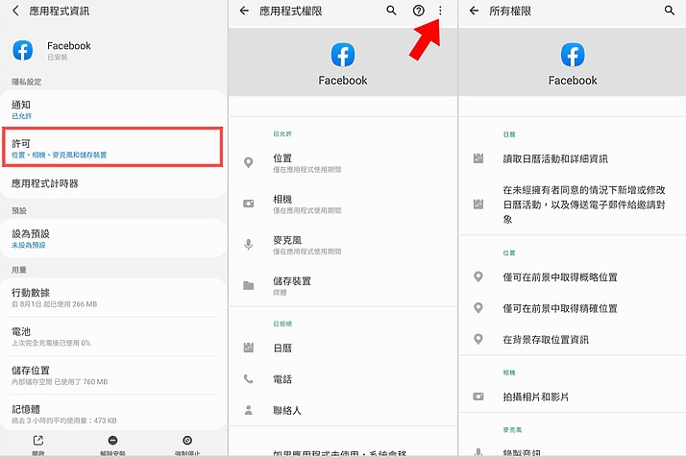Tap the 日曆 calendar icon in denied list
686x457 pixels.
click(249, 348)
